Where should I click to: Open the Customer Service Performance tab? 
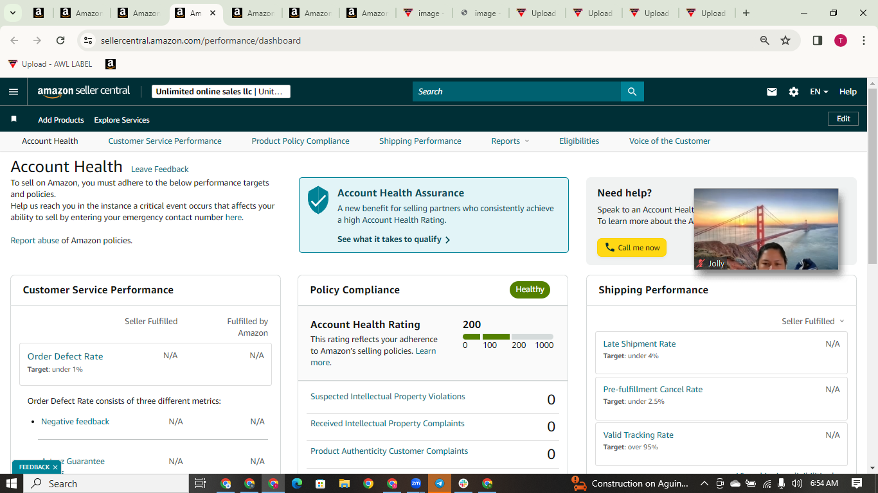165,141
